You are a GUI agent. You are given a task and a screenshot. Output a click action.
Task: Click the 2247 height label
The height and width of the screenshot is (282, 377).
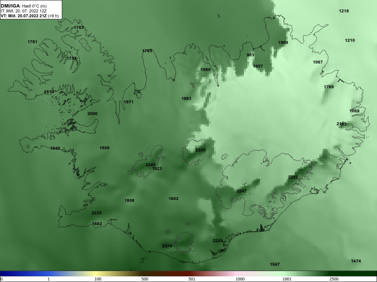242,191
